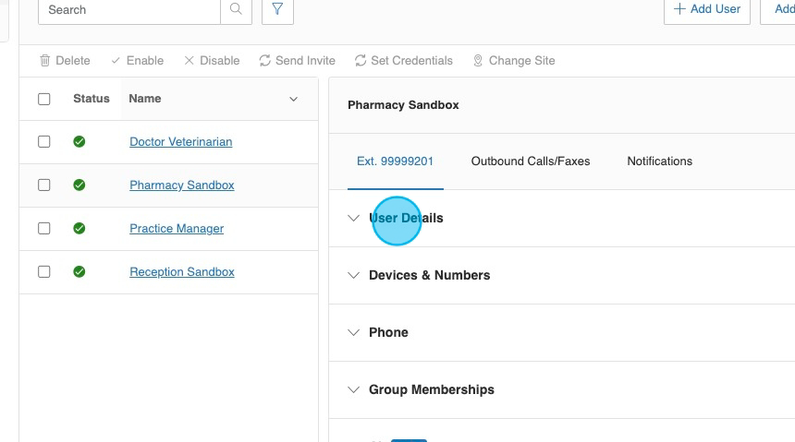Open the Notifications tab
Image resolution: width=795 pixels, height=442 pixels.
point(659,161)
